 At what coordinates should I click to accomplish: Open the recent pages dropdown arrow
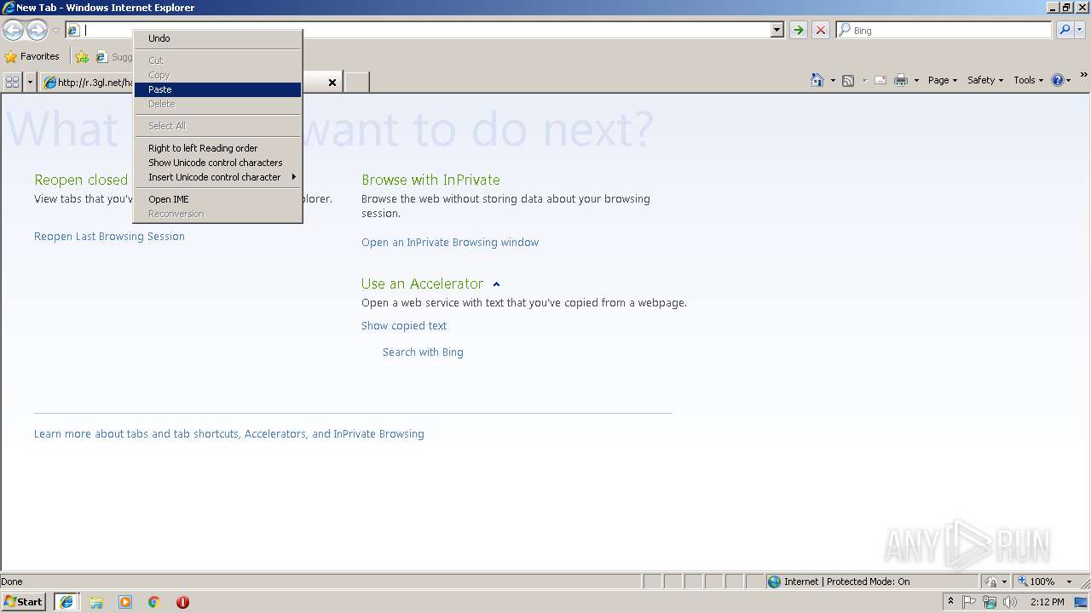point(55,30)
